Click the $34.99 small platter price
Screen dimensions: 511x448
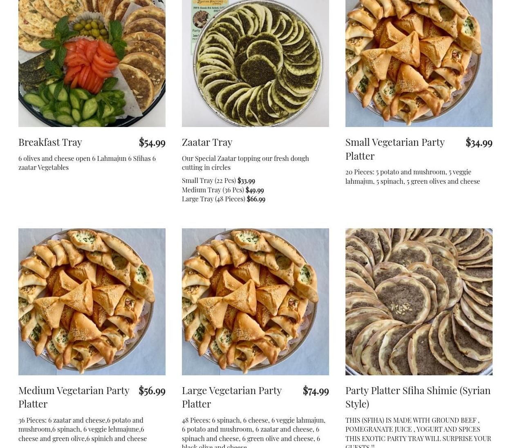tap(479, 142)
